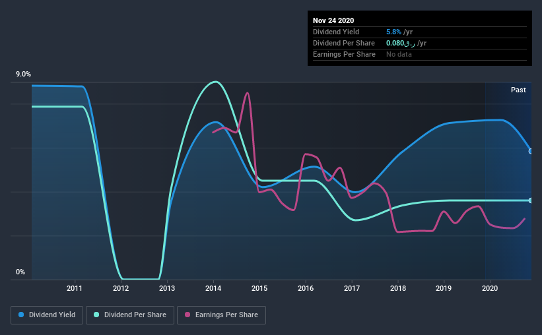The width and height of the screenshot is (542, 335).
Task: Click the 2011 x-axis label
Action: (x=75, y=288)
